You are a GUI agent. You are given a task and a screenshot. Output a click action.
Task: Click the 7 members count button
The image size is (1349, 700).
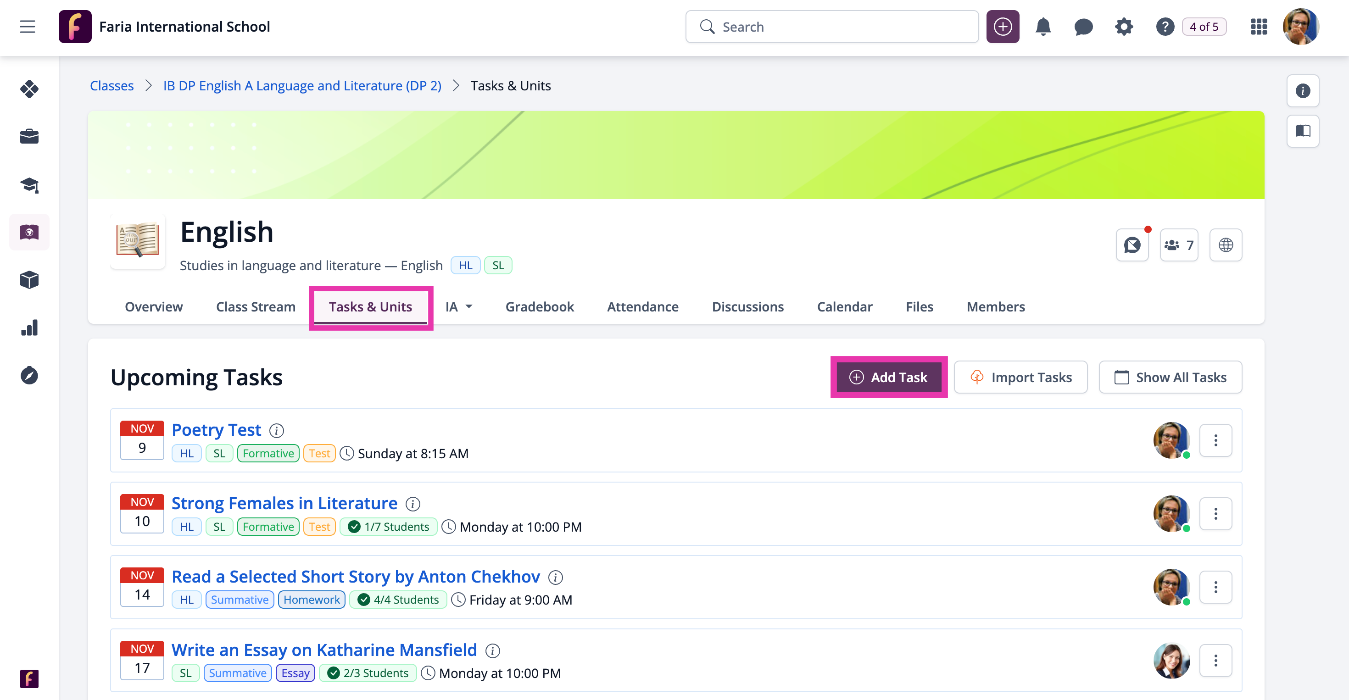coord(1179,245)
